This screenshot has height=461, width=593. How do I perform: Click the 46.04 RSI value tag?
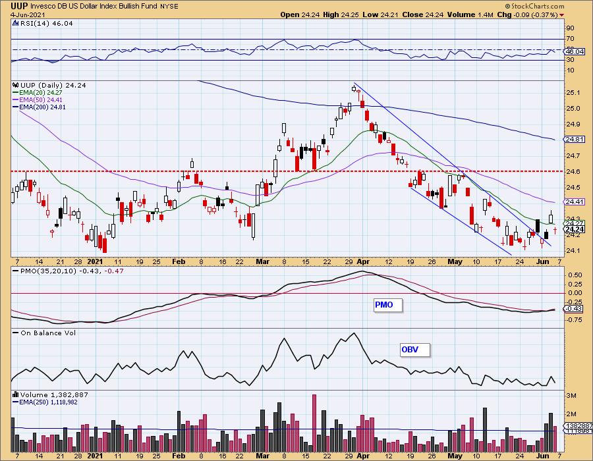(575, 52)
